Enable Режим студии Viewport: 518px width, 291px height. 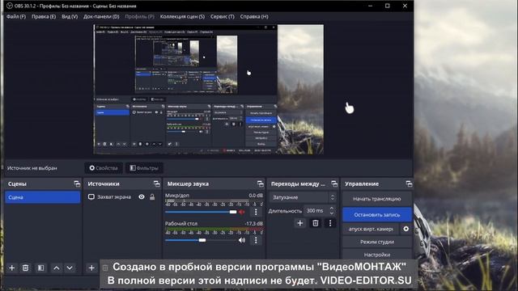[x=377, y=242]
